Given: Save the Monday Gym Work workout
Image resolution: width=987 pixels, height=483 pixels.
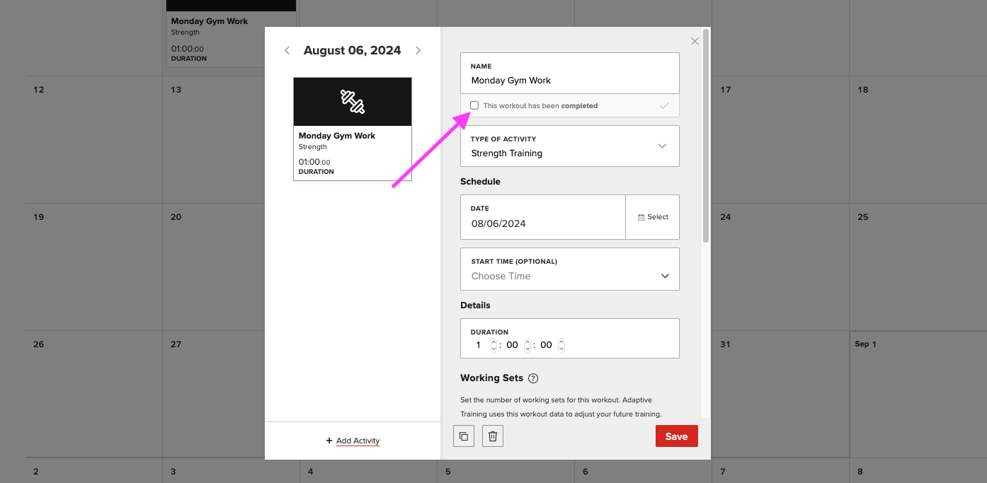Looking at the screenshot, I should [x=675, y=436].
